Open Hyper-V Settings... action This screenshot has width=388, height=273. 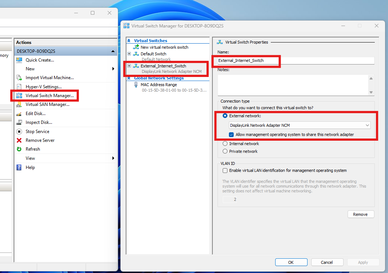[44, 86]
